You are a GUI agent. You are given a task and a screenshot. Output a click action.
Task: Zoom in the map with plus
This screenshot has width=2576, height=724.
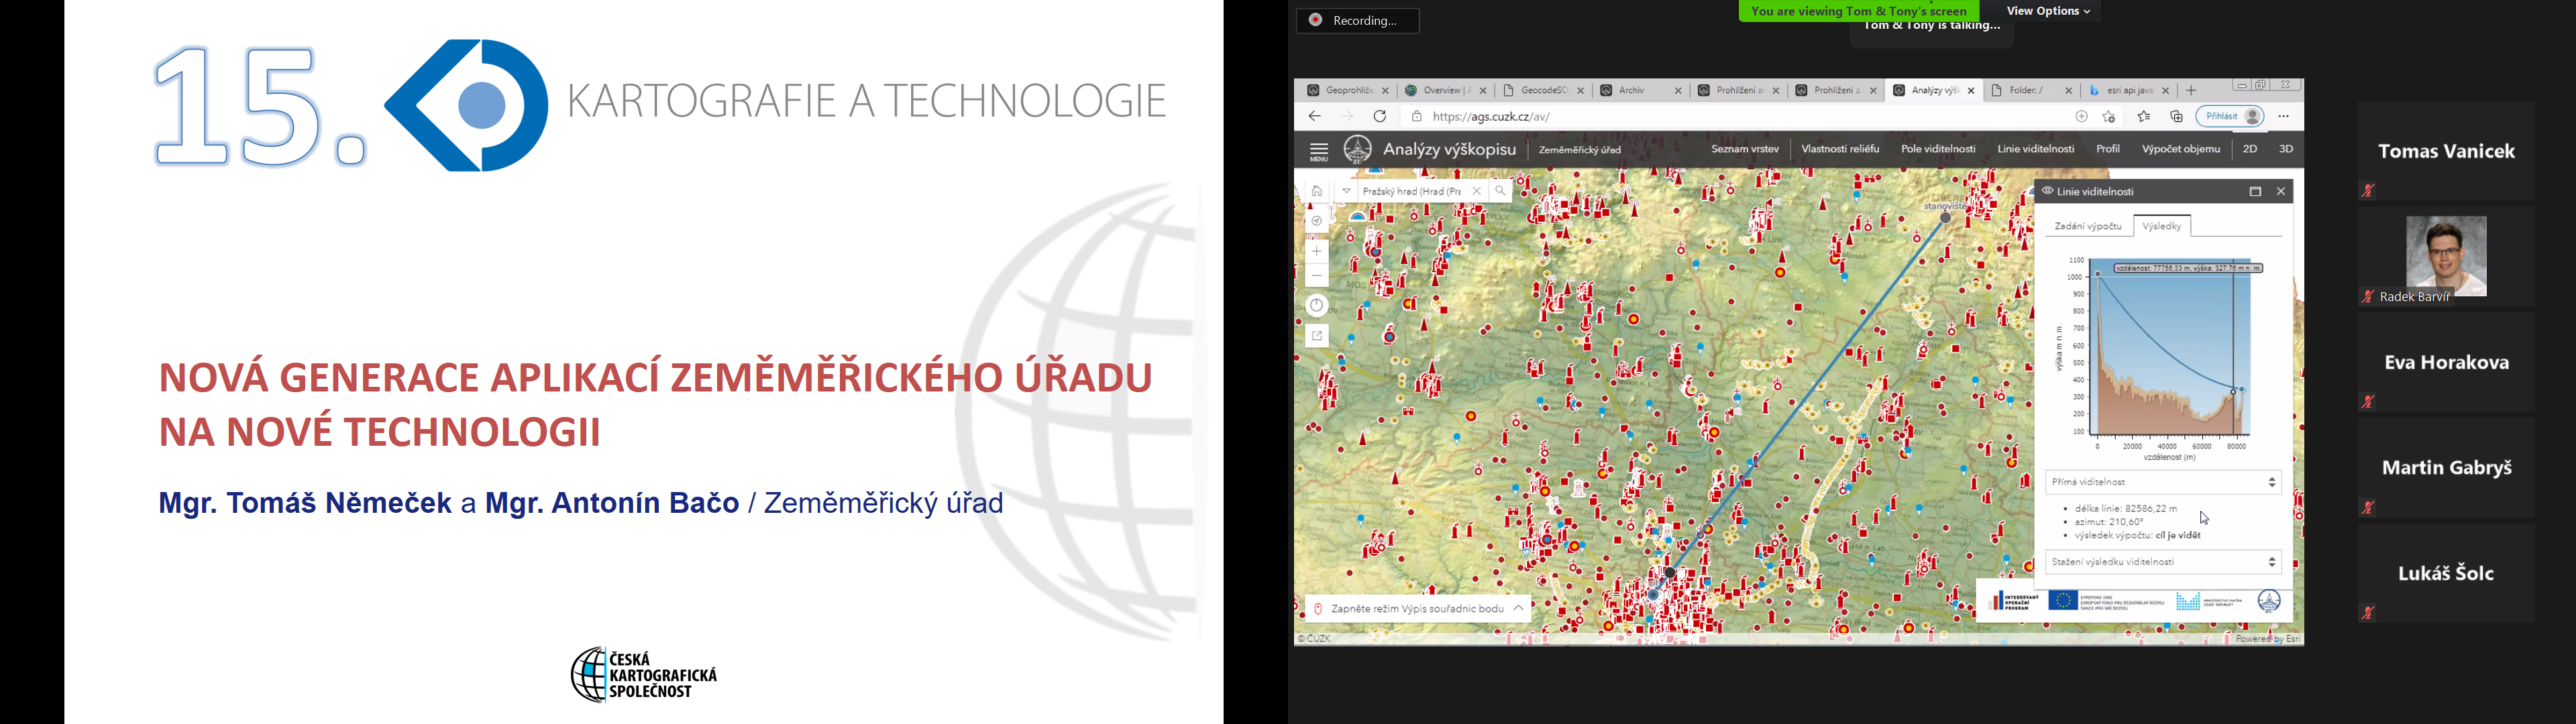pos(1317,252)
